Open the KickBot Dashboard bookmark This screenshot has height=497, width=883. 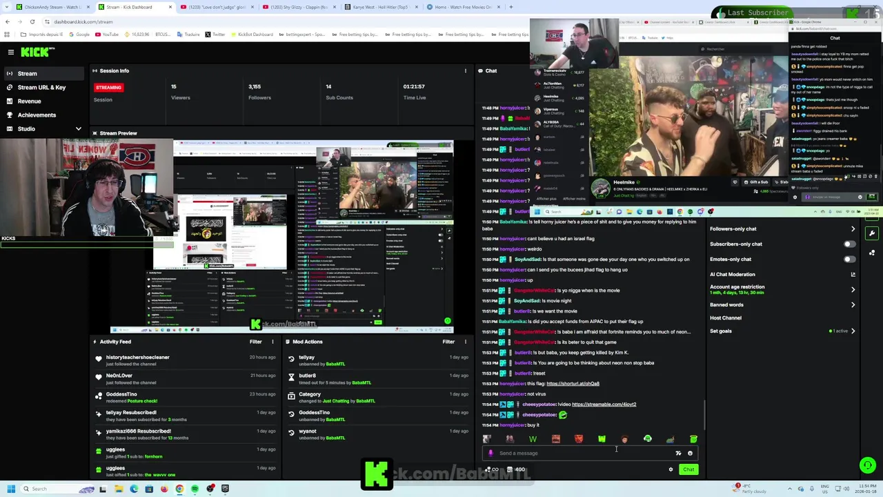(252, 35)
